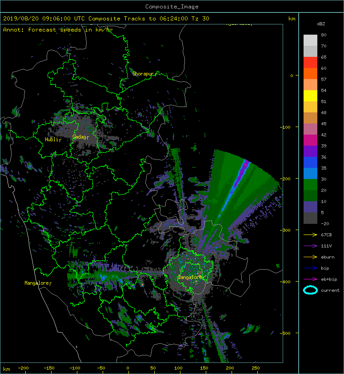344x374 pixels.
Task: Click the 80 label on the dBZ scale
Action: [x=324, y=35]
